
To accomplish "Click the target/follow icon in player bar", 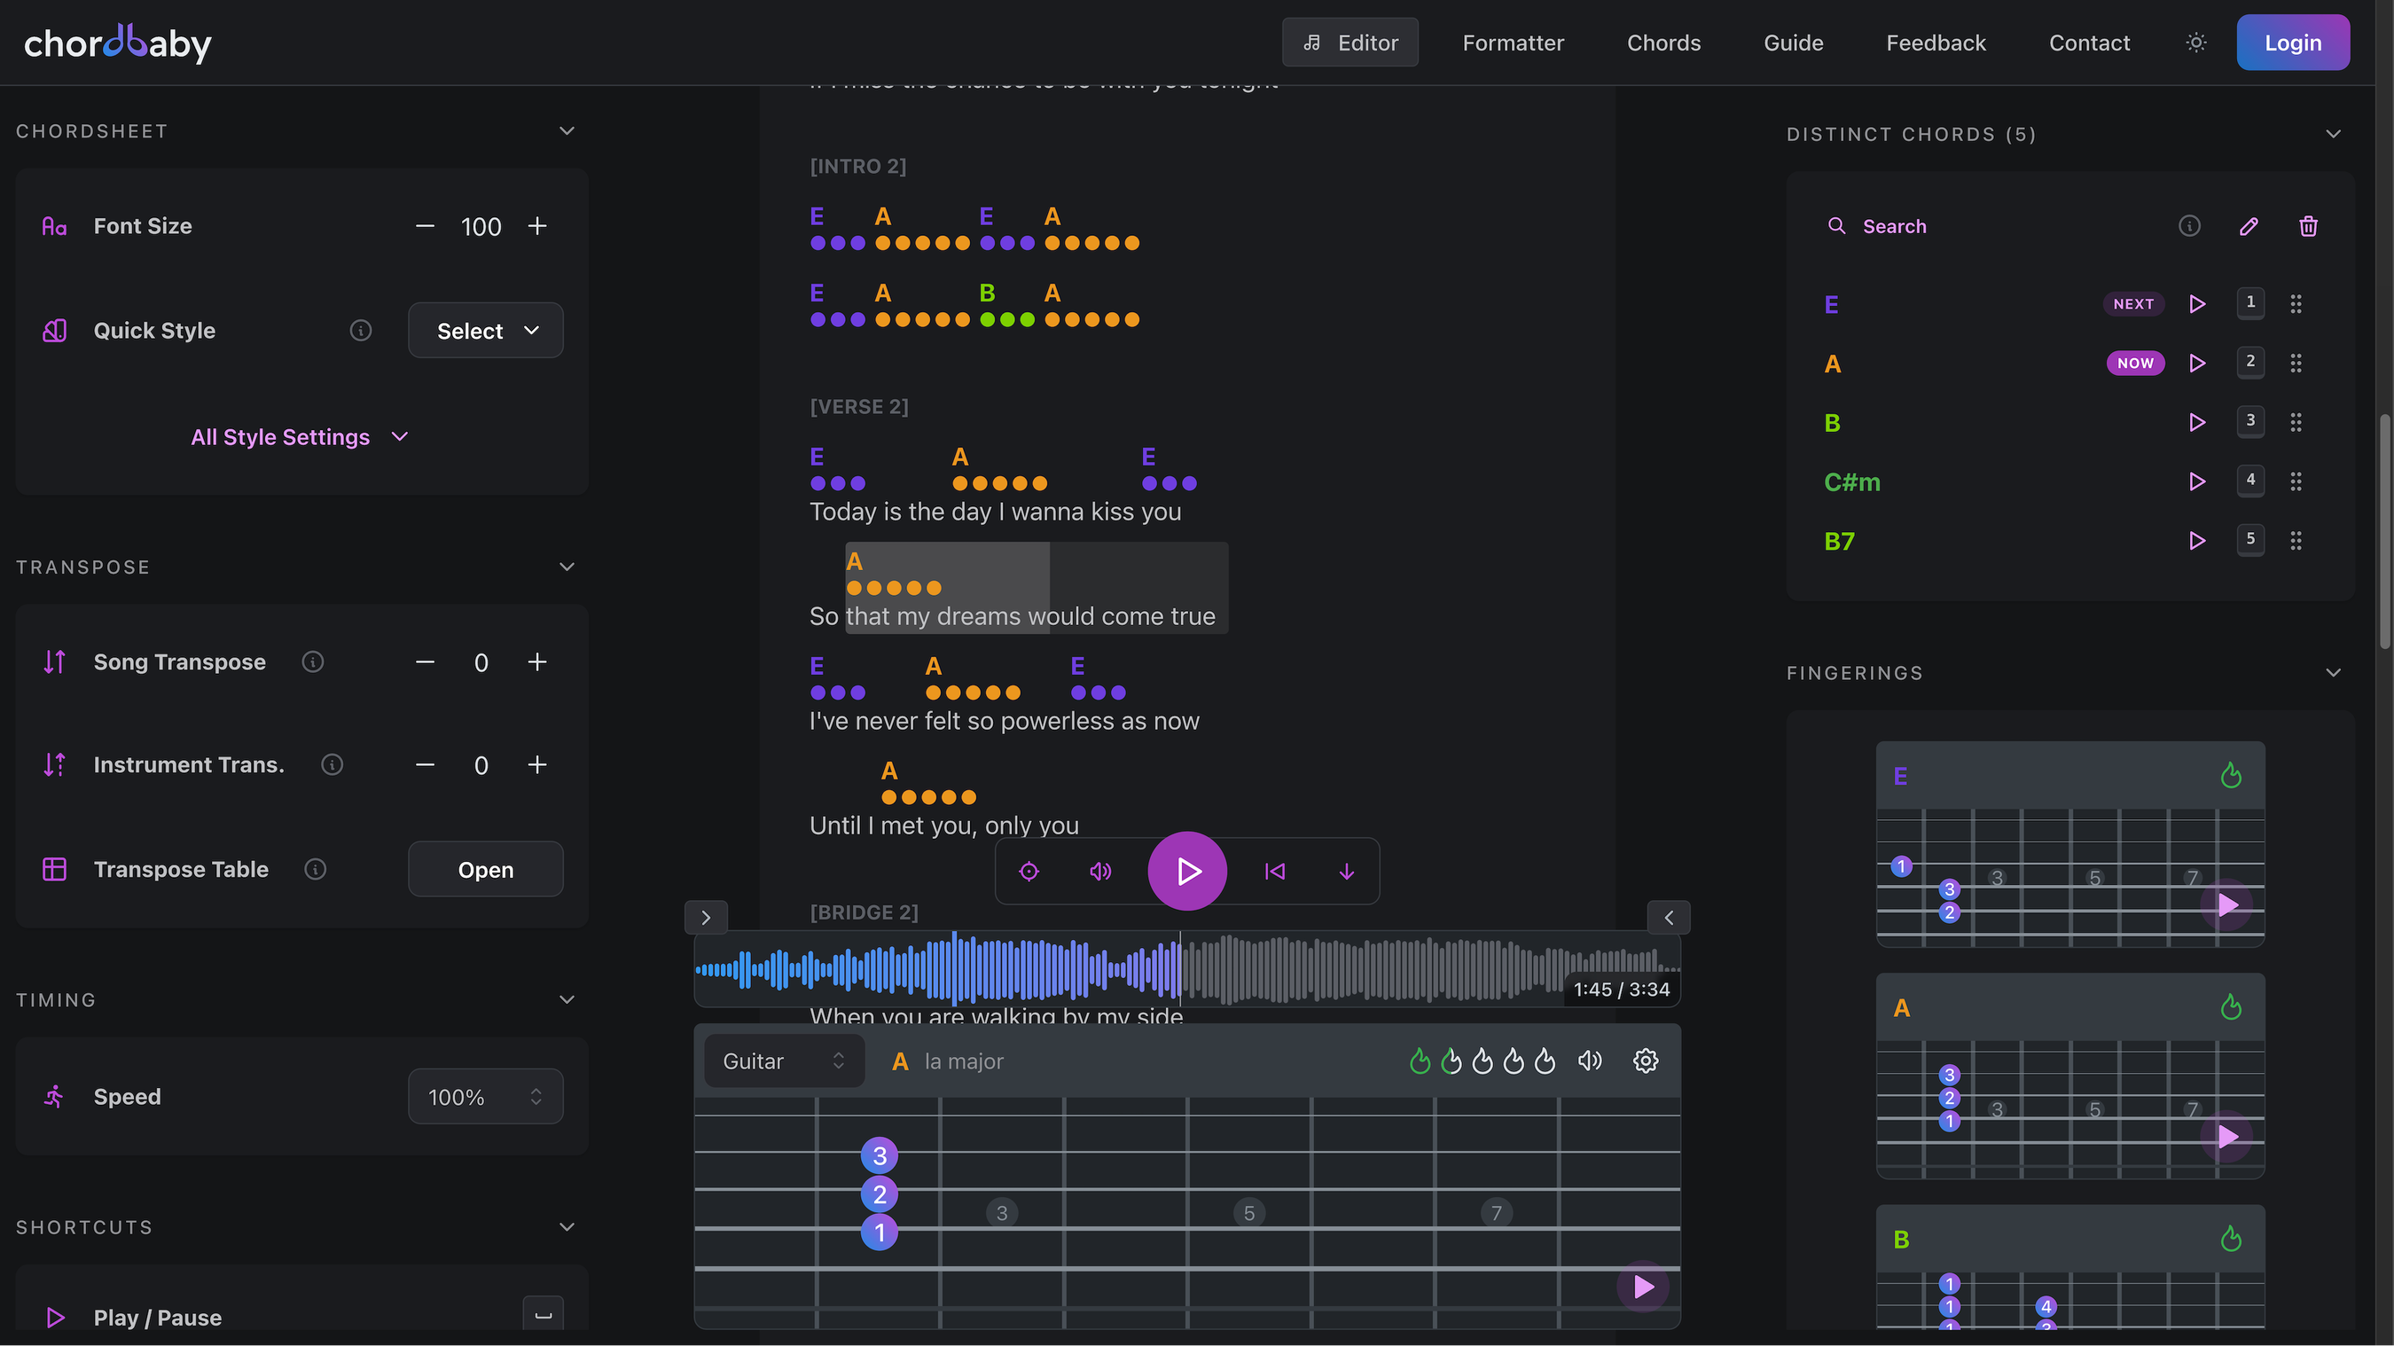I will [1029, 871].
